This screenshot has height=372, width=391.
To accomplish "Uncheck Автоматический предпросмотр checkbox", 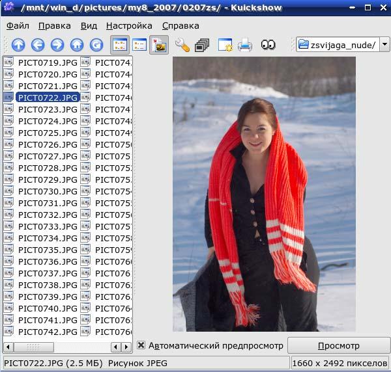I will pos(141,345).
